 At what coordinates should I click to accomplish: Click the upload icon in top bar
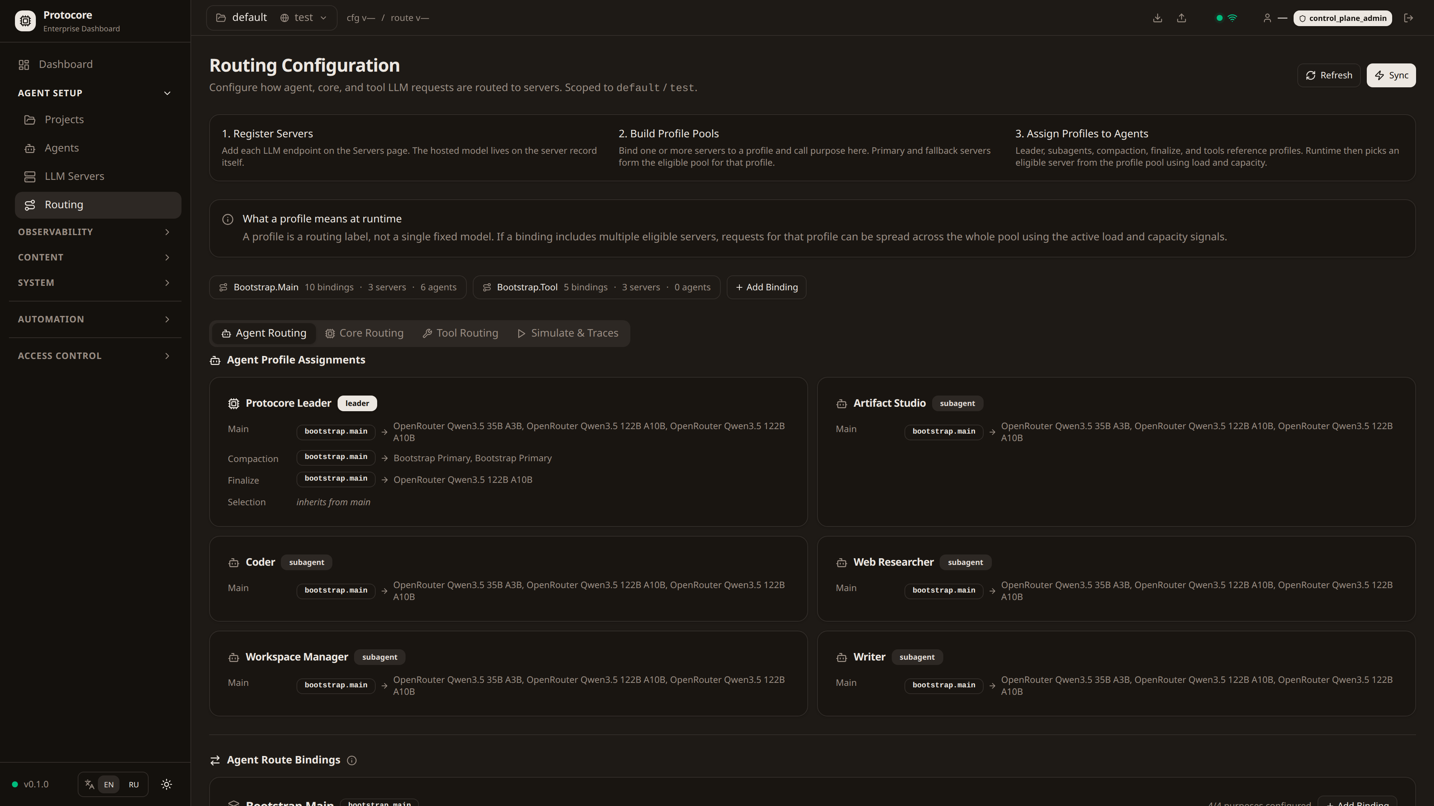[x=1181, y=18]
